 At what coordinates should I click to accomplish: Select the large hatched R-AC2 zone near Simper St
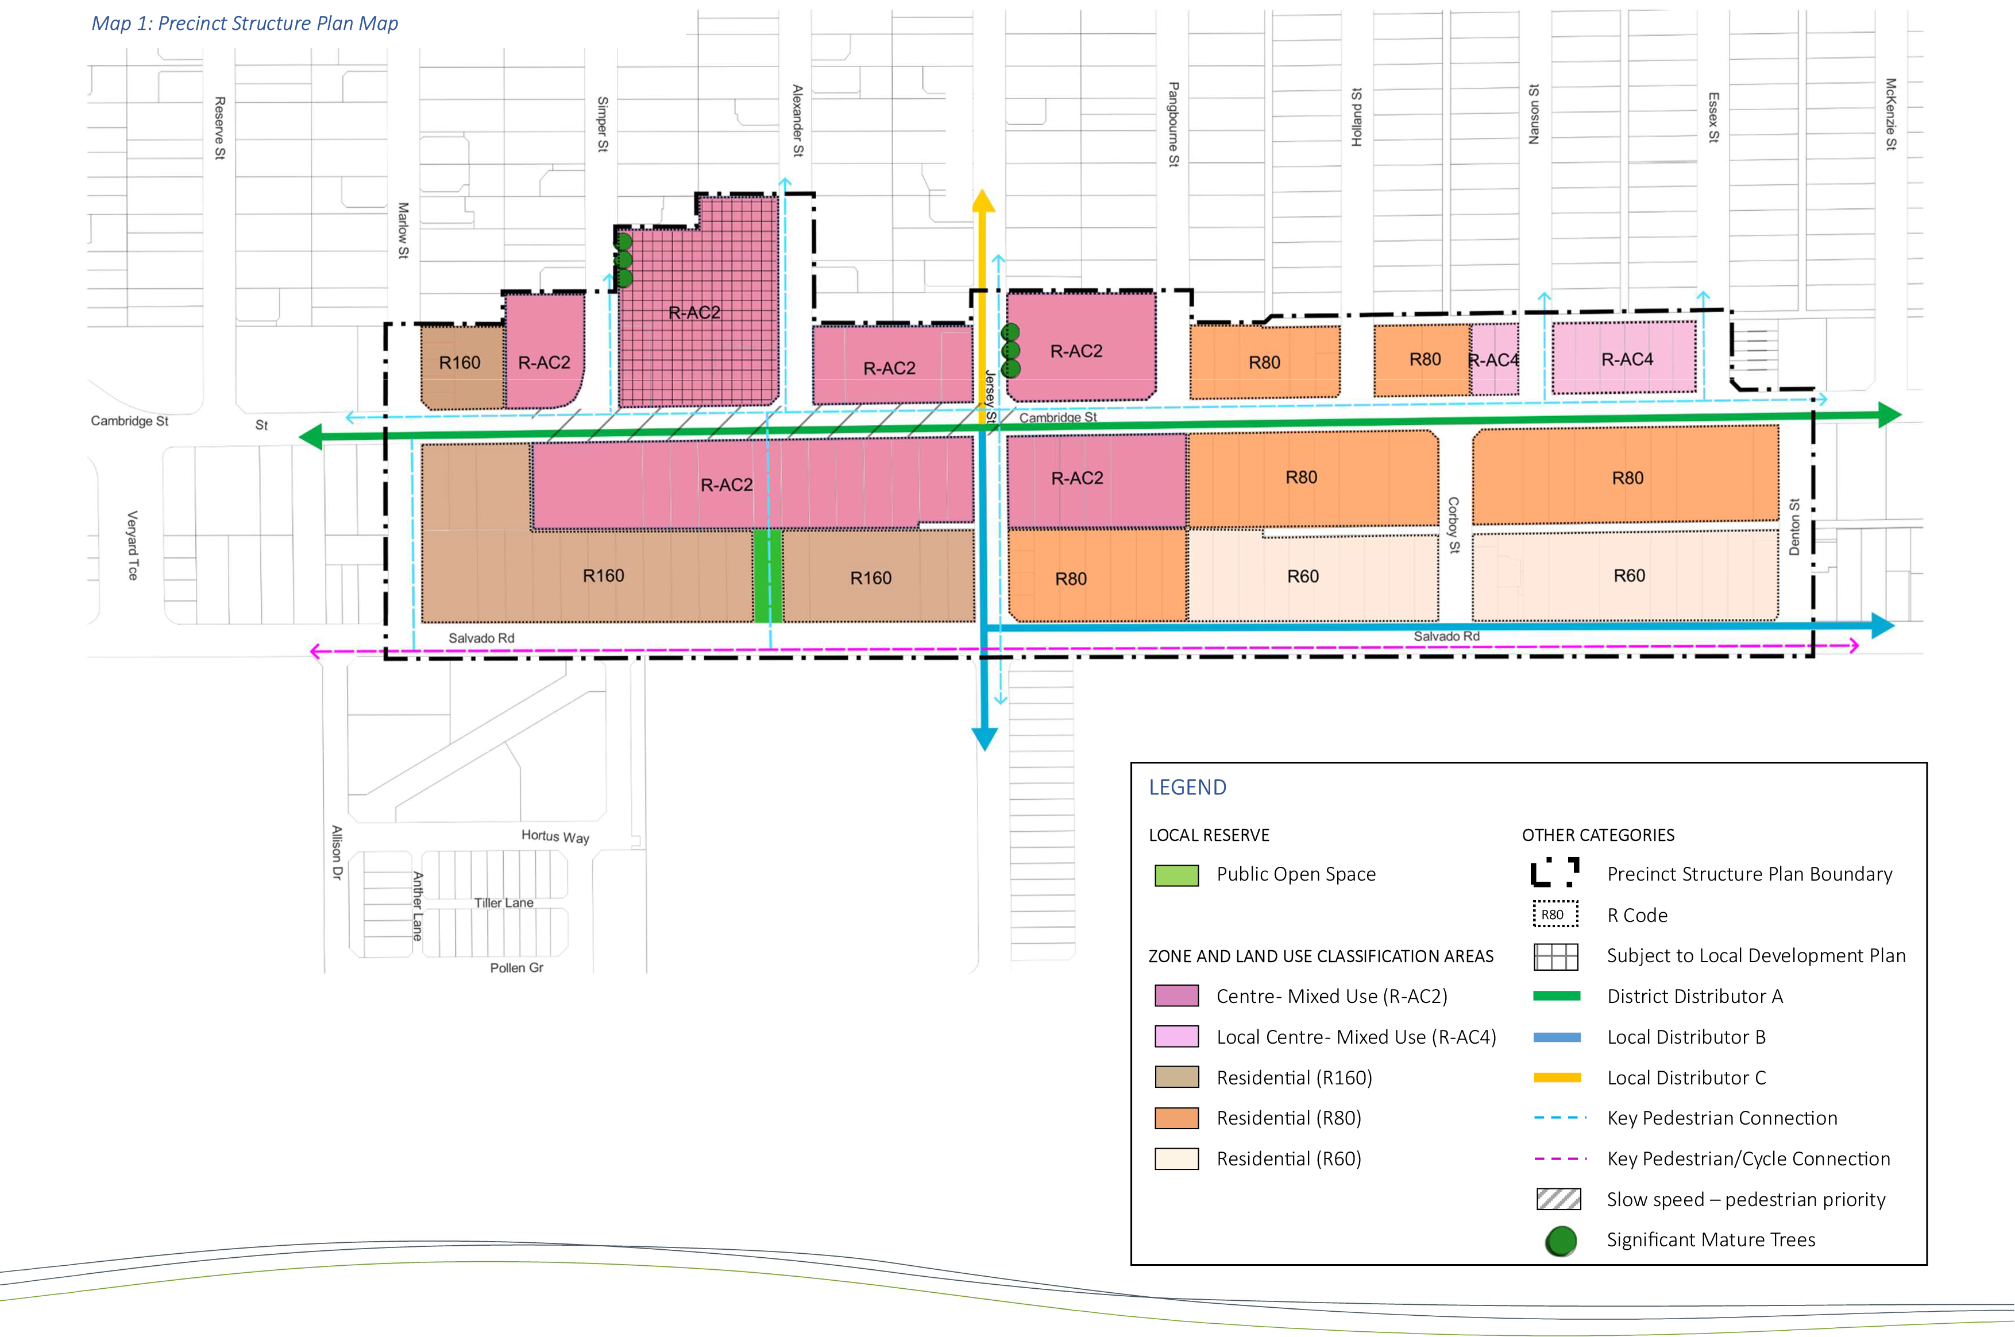coord(695,312)
